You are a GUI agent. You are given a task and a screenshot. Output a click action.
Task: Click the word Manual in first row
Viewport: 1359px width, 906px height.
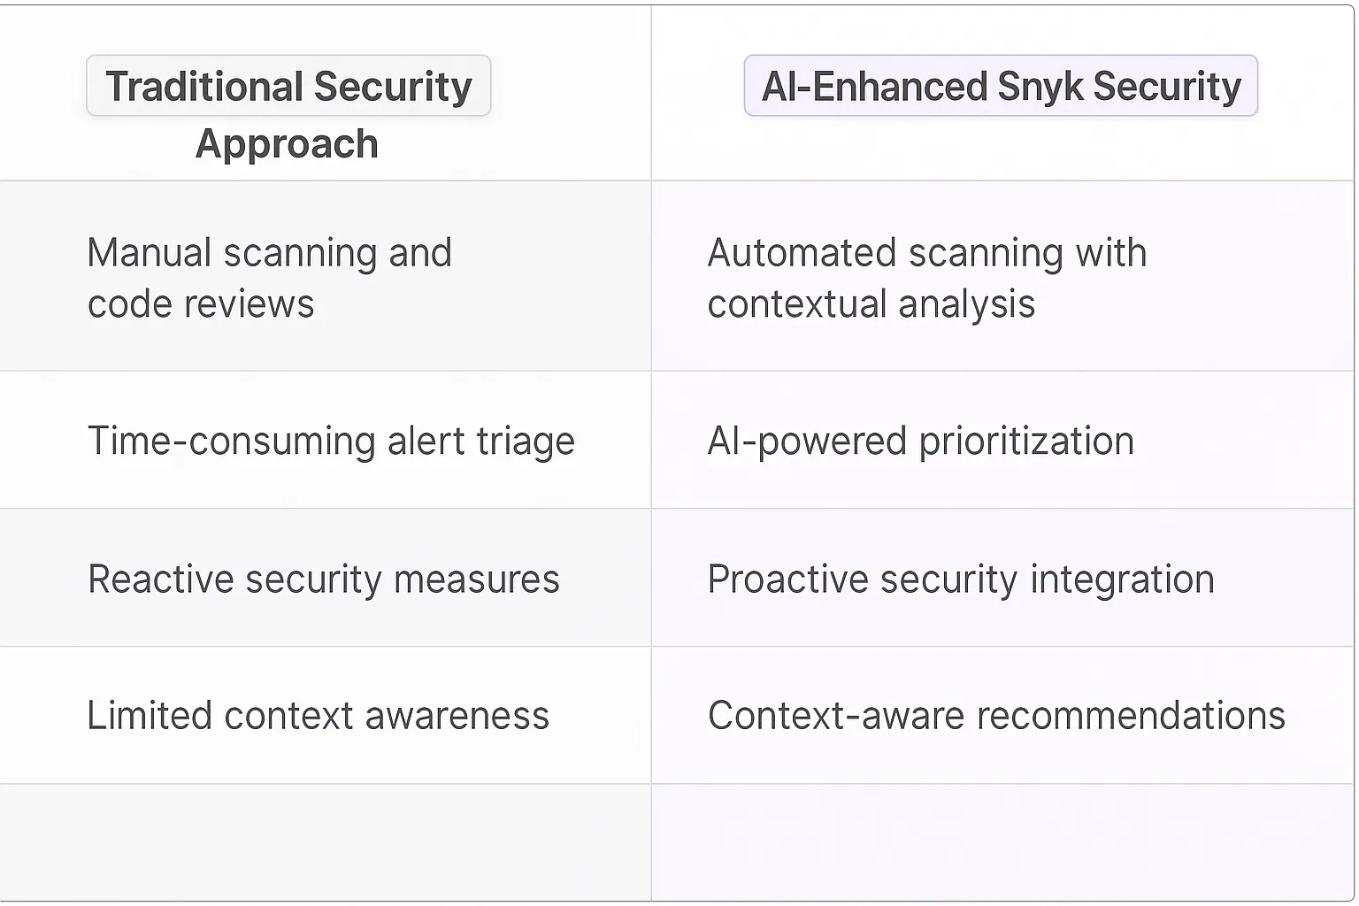click(x=149, y=253)
